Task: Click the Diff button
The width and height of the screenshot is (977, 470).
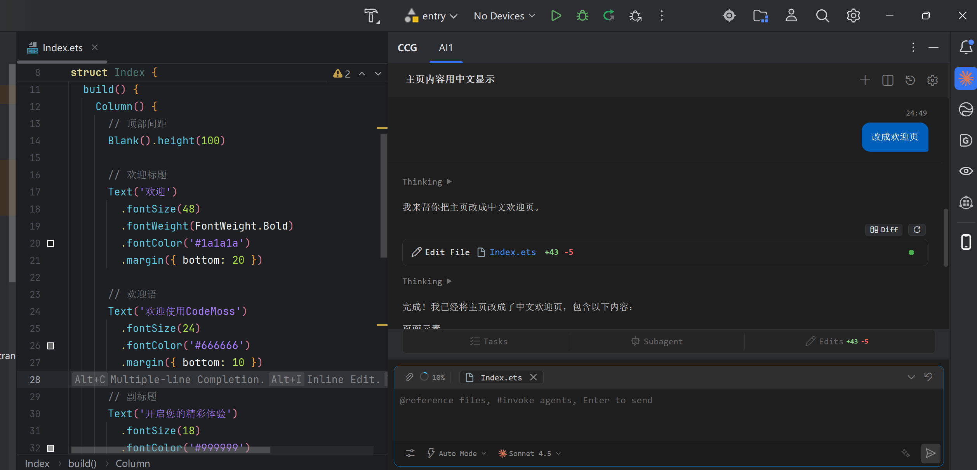Action: tap(884, 230)
